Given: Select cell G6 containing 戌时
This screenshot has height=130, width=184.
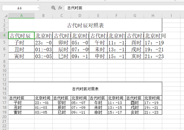Looking at the screenshot, I should [135, 49].
